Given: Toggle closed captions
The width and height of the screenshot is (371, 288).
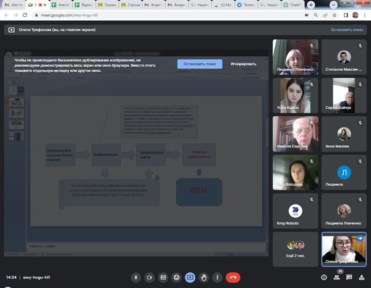Looking at the screenshot, I should [x=163, y=277].
